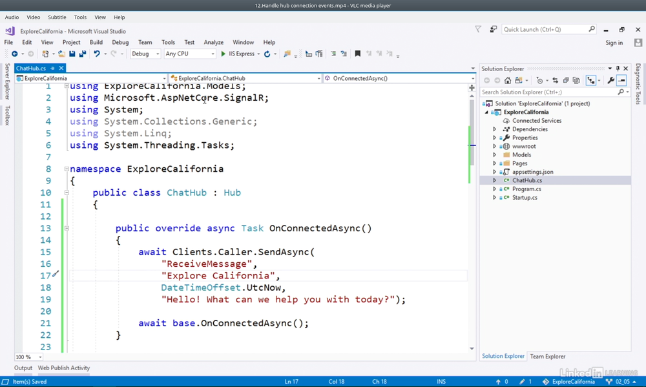Click the Sign in link
646x387 pixels.
tap(614, 43)
